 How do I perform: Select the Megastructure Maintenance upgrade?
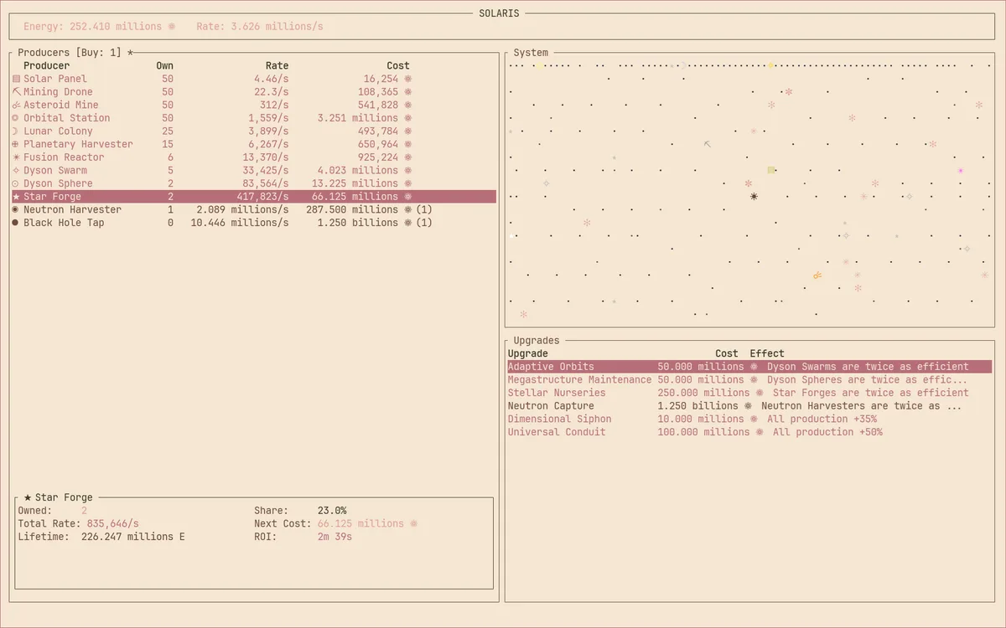[749, 380]
